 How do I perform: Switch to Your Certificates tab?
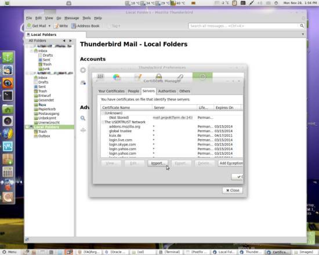click(x=111, y=91)
